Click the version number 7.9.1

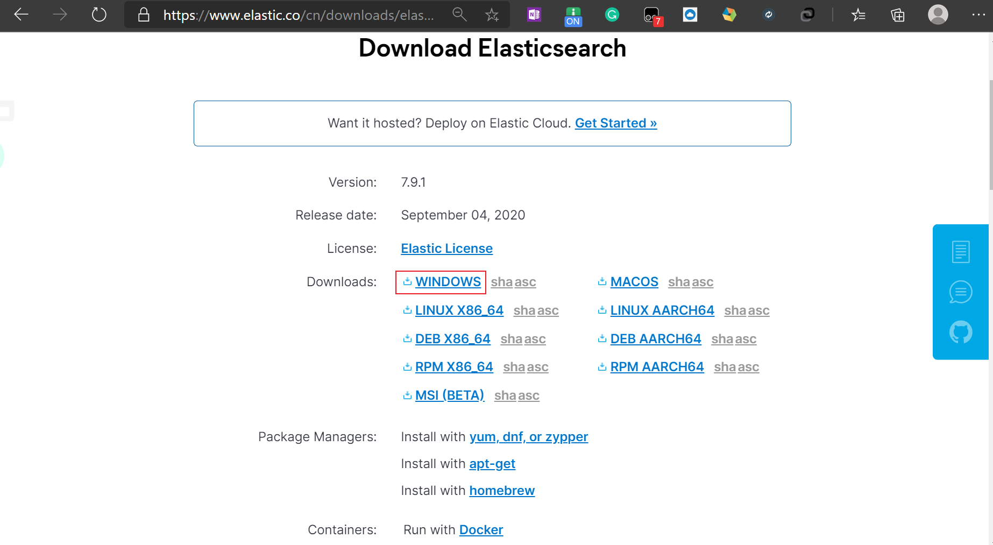click(x=413, y=182)
